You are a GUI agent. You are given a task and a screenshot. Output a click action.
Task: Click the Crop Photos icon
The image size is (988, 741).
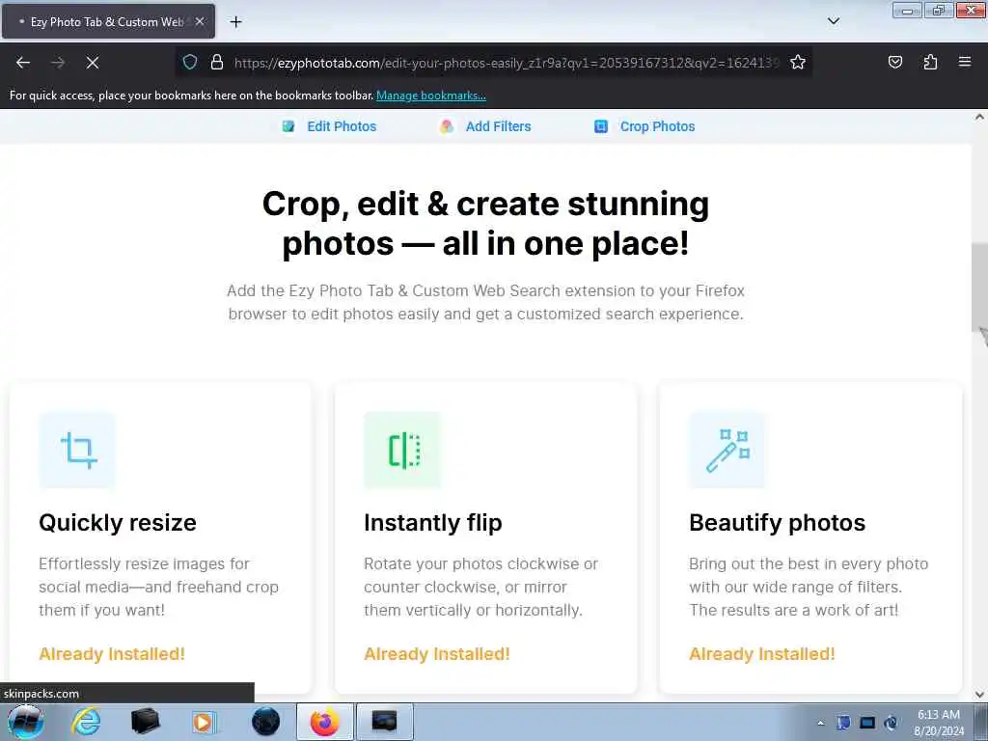click(x=601, y=126)
